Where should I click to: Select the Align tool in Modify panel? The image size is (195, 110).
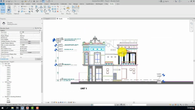(x=37, y=7)
